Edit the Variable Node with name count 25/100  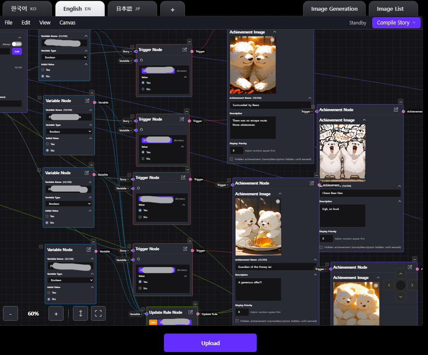[x=89, y=249]
